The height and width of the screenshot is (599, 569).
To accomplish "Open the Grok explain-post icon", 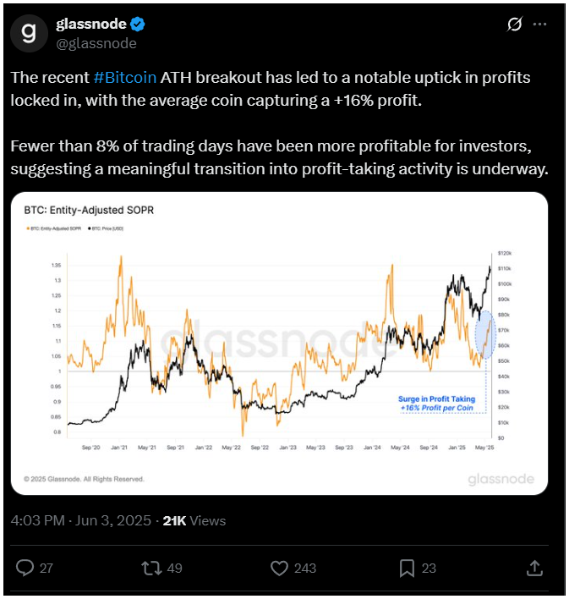I will 514,24.
